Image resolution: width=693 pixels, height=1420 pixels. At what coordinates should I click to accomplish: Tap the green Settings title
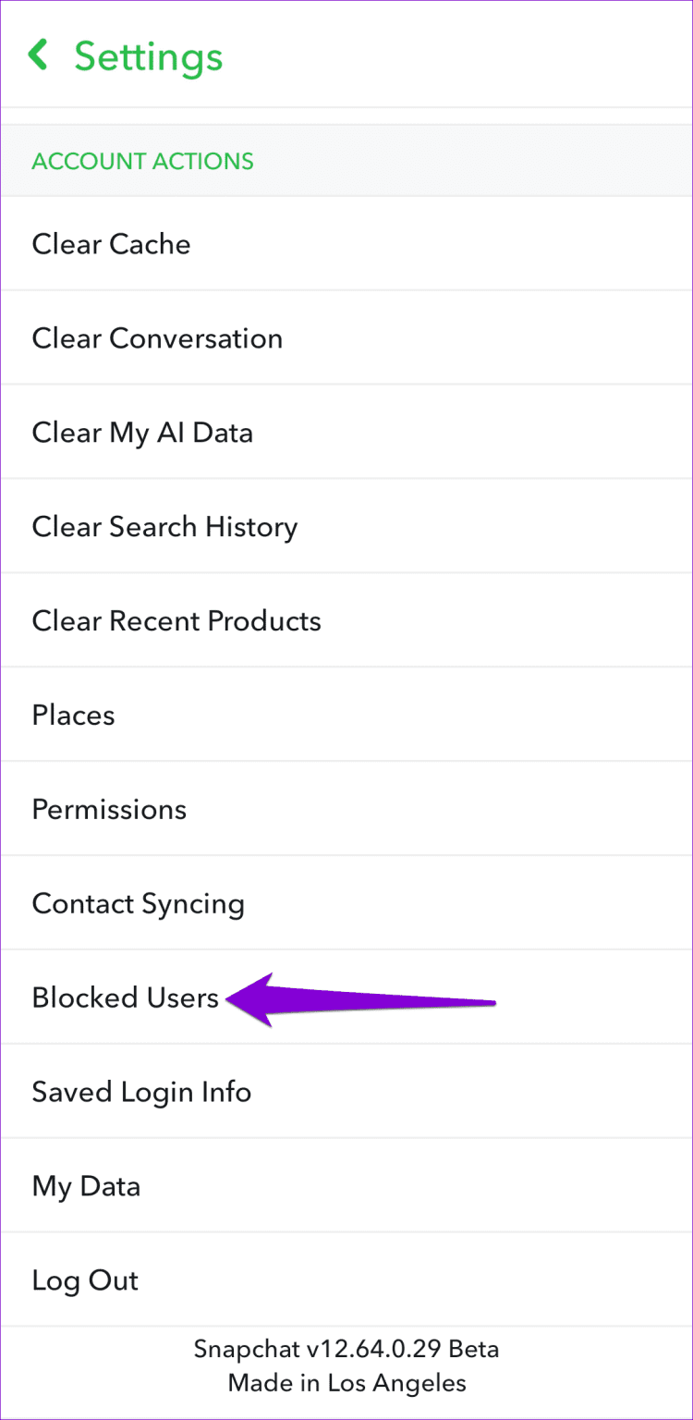pos(148,56)
